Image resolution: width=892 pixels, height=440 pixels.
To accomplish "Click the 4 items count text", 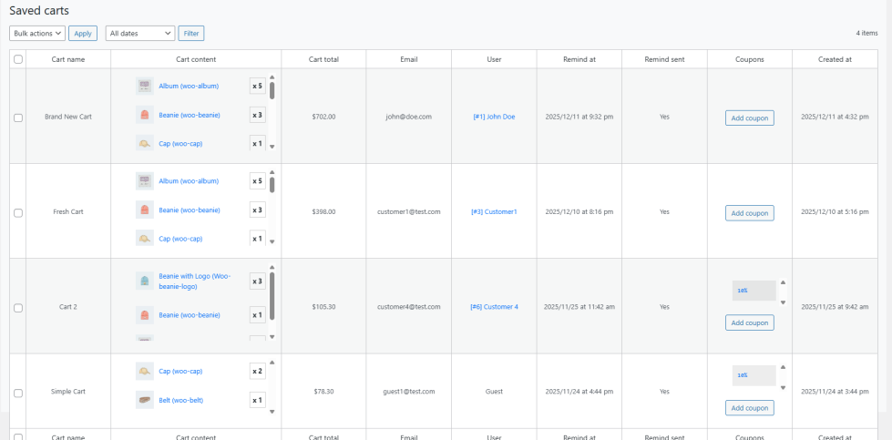I will 866,33.
